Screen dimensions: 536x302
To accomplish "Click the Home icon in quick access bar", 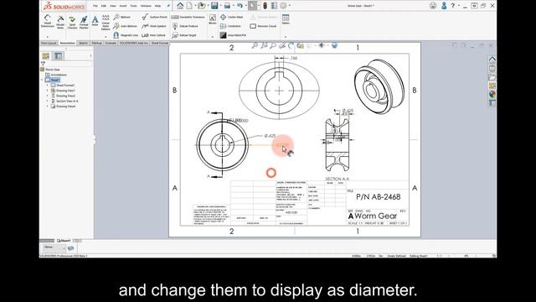I will tap(180, 6).
